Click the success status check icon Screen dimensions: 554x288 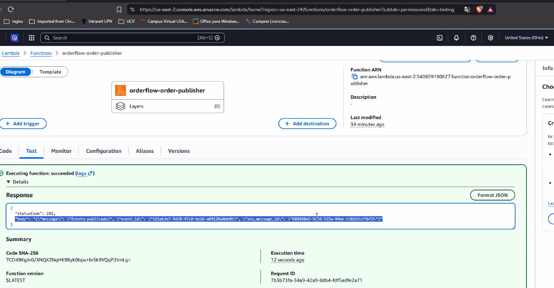pos(1,173)
